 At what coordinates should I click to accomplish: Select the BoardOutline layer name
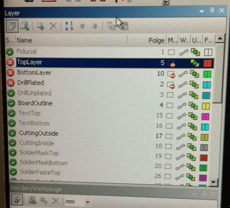click(35, 103)
